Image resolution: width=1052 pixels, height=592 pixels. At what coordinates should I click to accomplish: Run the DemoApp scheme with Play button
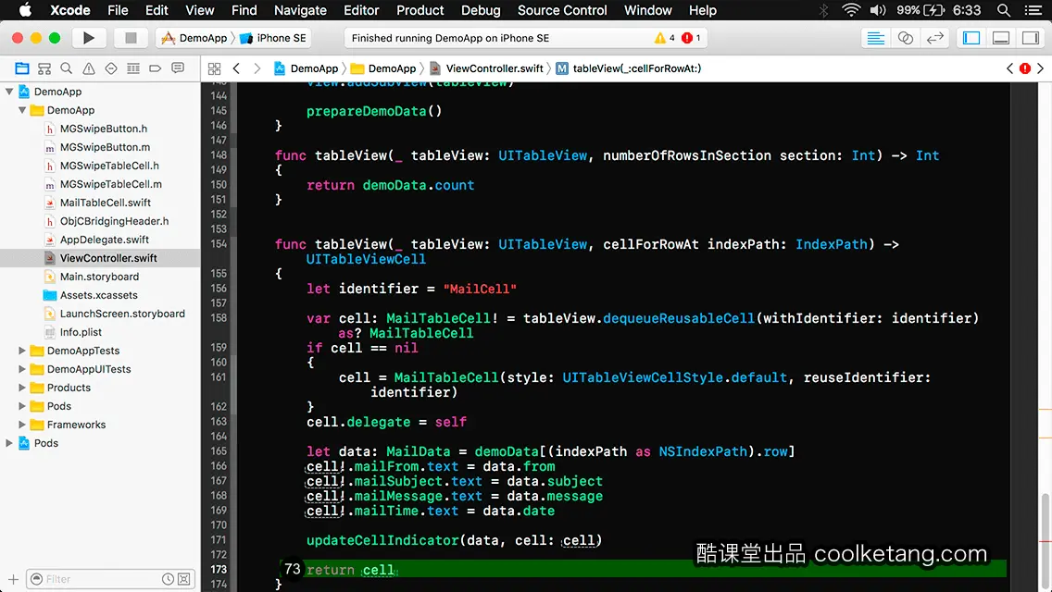[88, 38]
